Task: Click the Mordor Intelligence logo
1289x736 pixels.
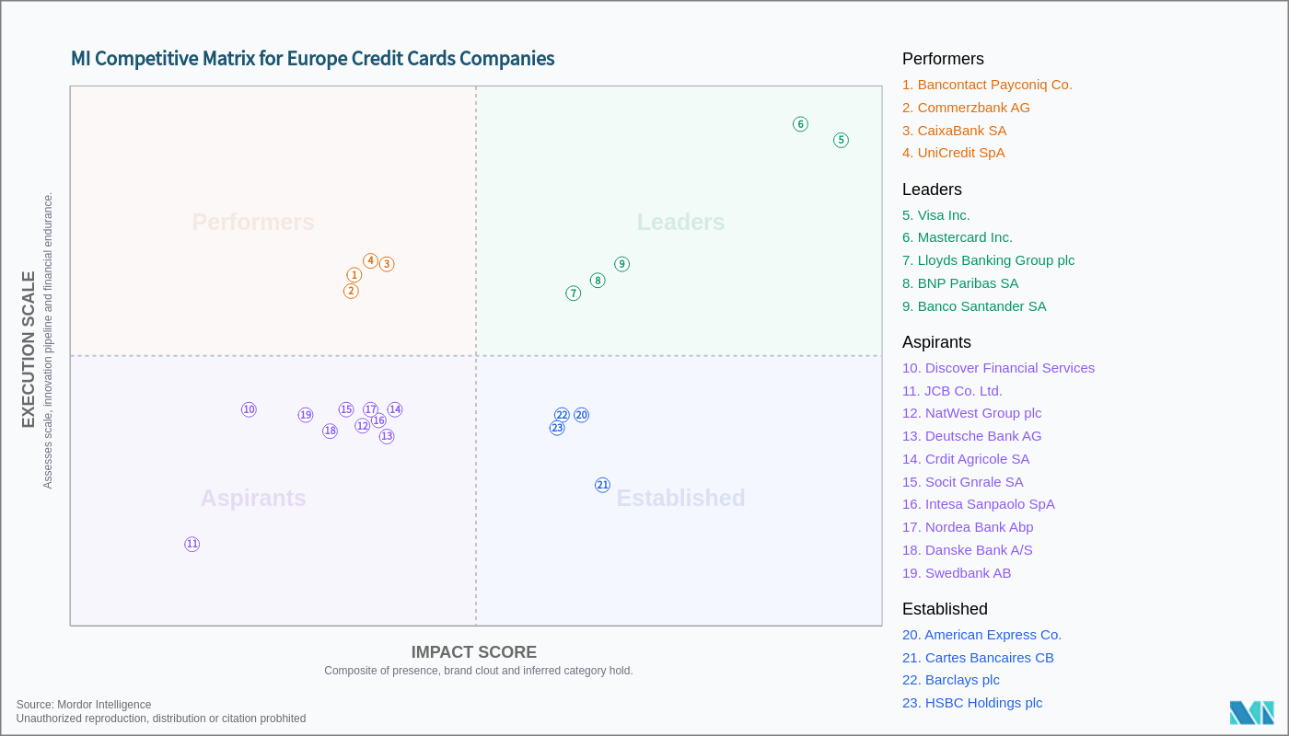Action: (1251, 712)
